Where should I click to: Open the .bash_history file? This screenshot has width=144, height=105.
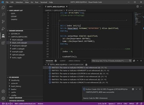coord(16,86)
